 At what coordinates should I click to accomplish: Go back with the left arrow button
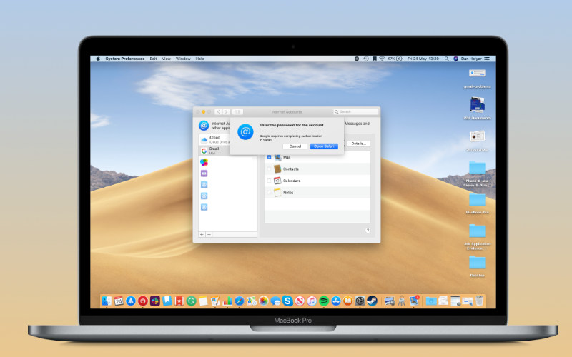pyautogui.click(x=219, y=112)
